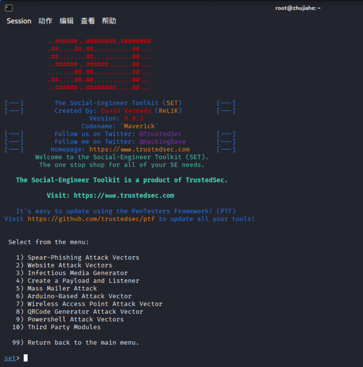
Task: Click option 6) Arduino-Based Attack Vector
Action: [73, 296]
